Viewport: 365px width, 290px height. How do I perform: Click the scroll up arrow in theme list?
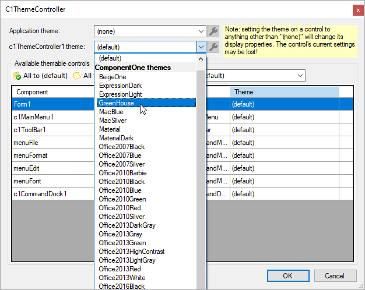(202, 59)
